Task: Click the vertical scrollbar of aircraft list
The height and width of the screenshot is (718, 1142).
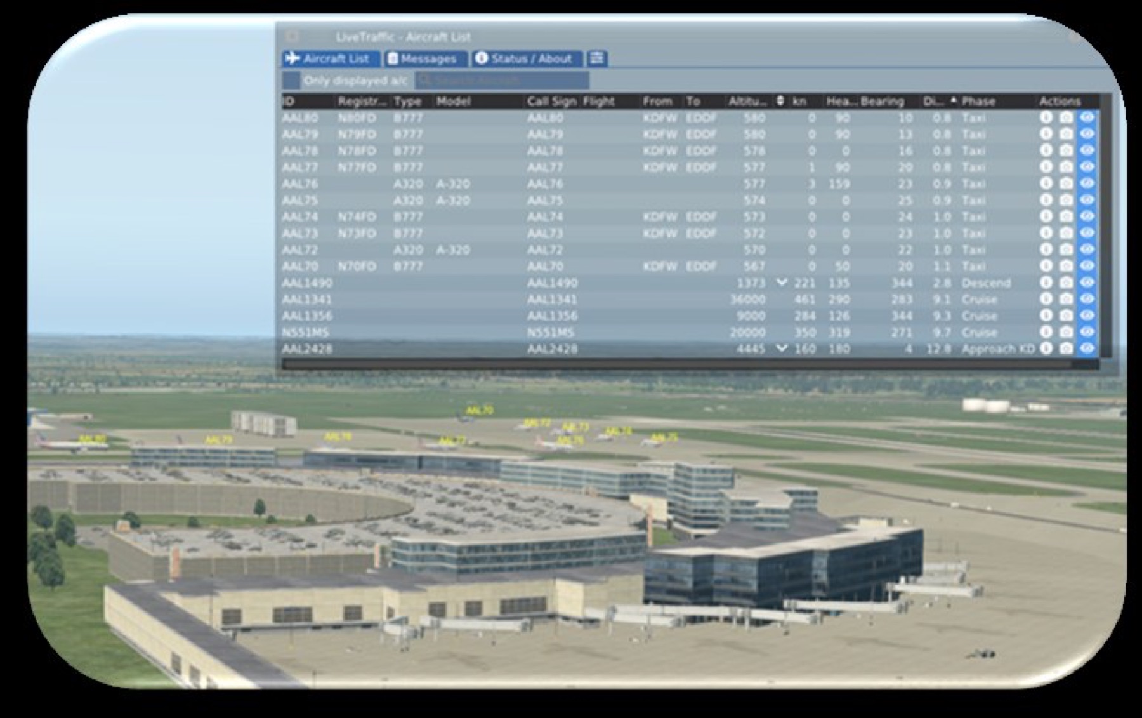Action: [x=1107, y=225]
